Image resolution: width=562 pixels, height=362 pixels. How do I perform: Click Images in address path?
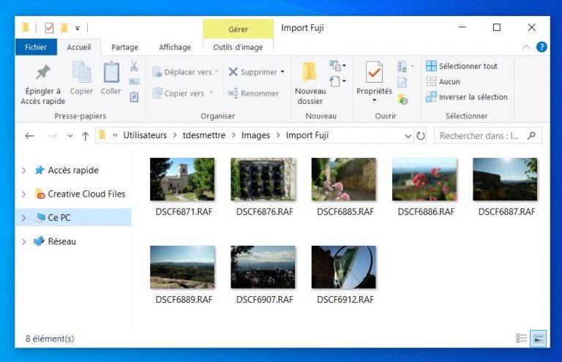[x=255, y=135]
